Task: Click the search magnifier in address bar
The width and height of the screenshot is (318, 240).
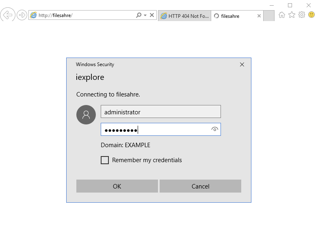Action: click(139, 15)
